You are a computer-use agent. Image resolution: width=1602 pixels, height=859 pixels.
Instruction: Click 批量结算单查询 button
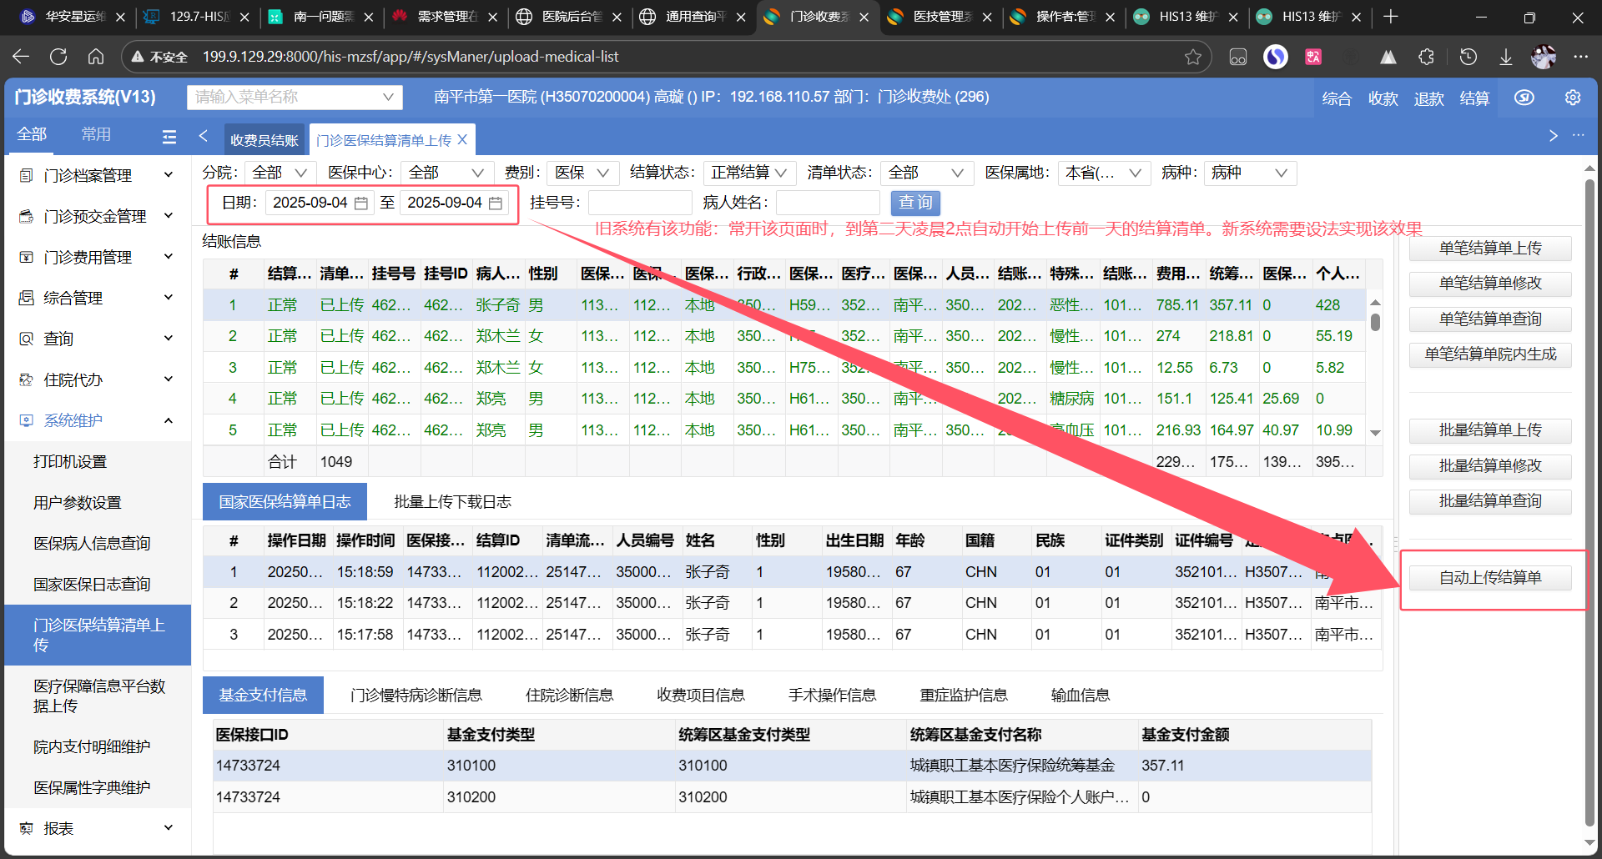pyautogui.click(x=1490, y=501)
